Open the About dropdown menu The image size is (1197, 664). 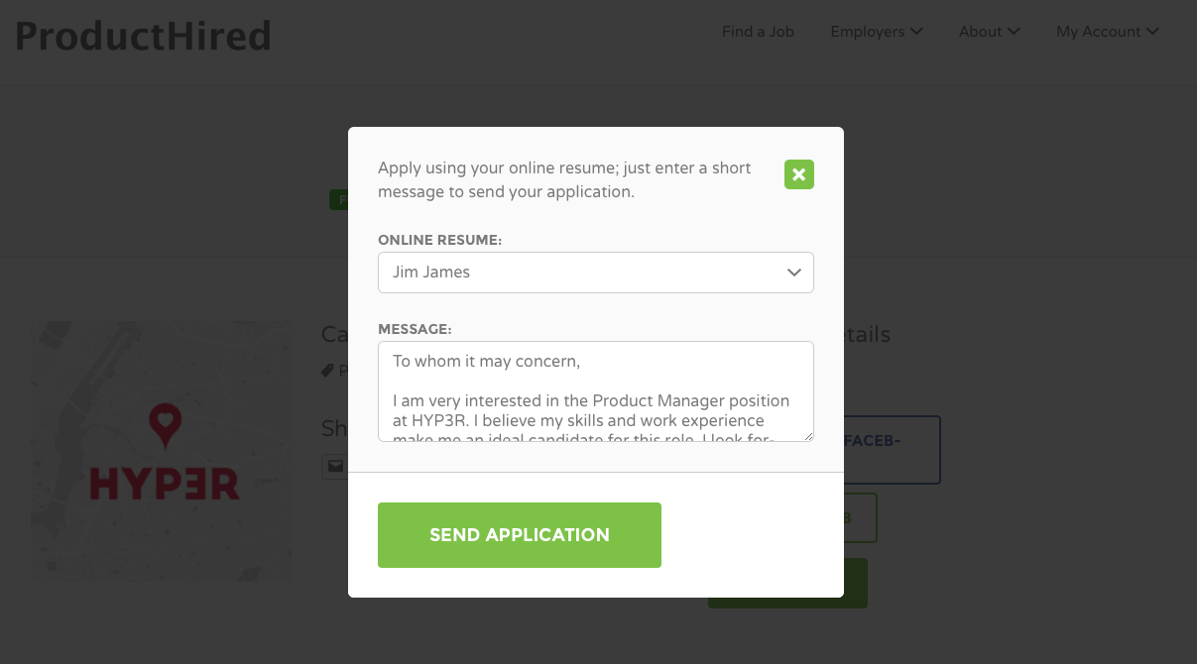989,32
